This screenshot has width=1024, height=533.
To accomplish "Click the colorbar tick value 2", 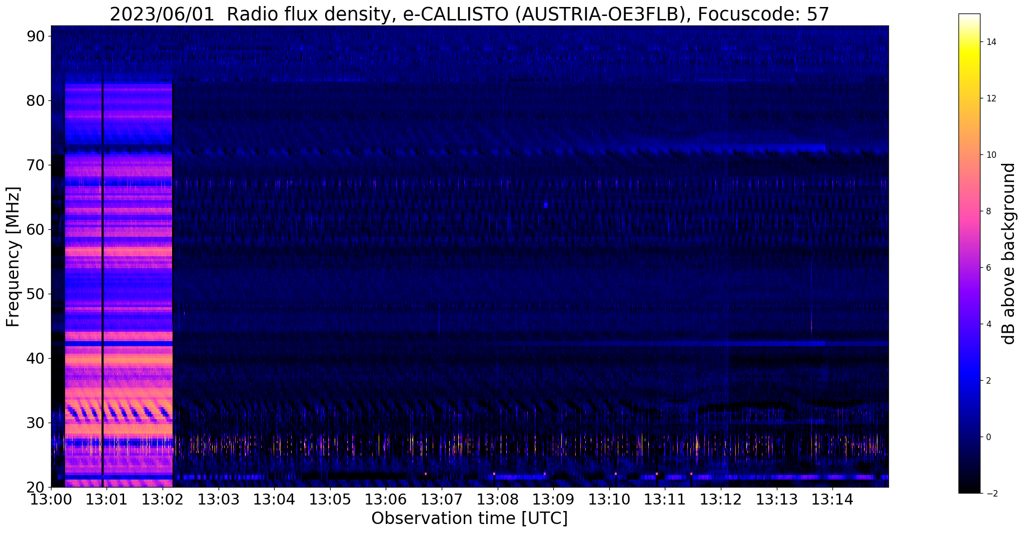I will (x=987, y=381).
